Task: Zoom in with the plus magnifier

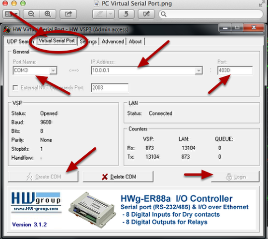Action: click(48, 14)
